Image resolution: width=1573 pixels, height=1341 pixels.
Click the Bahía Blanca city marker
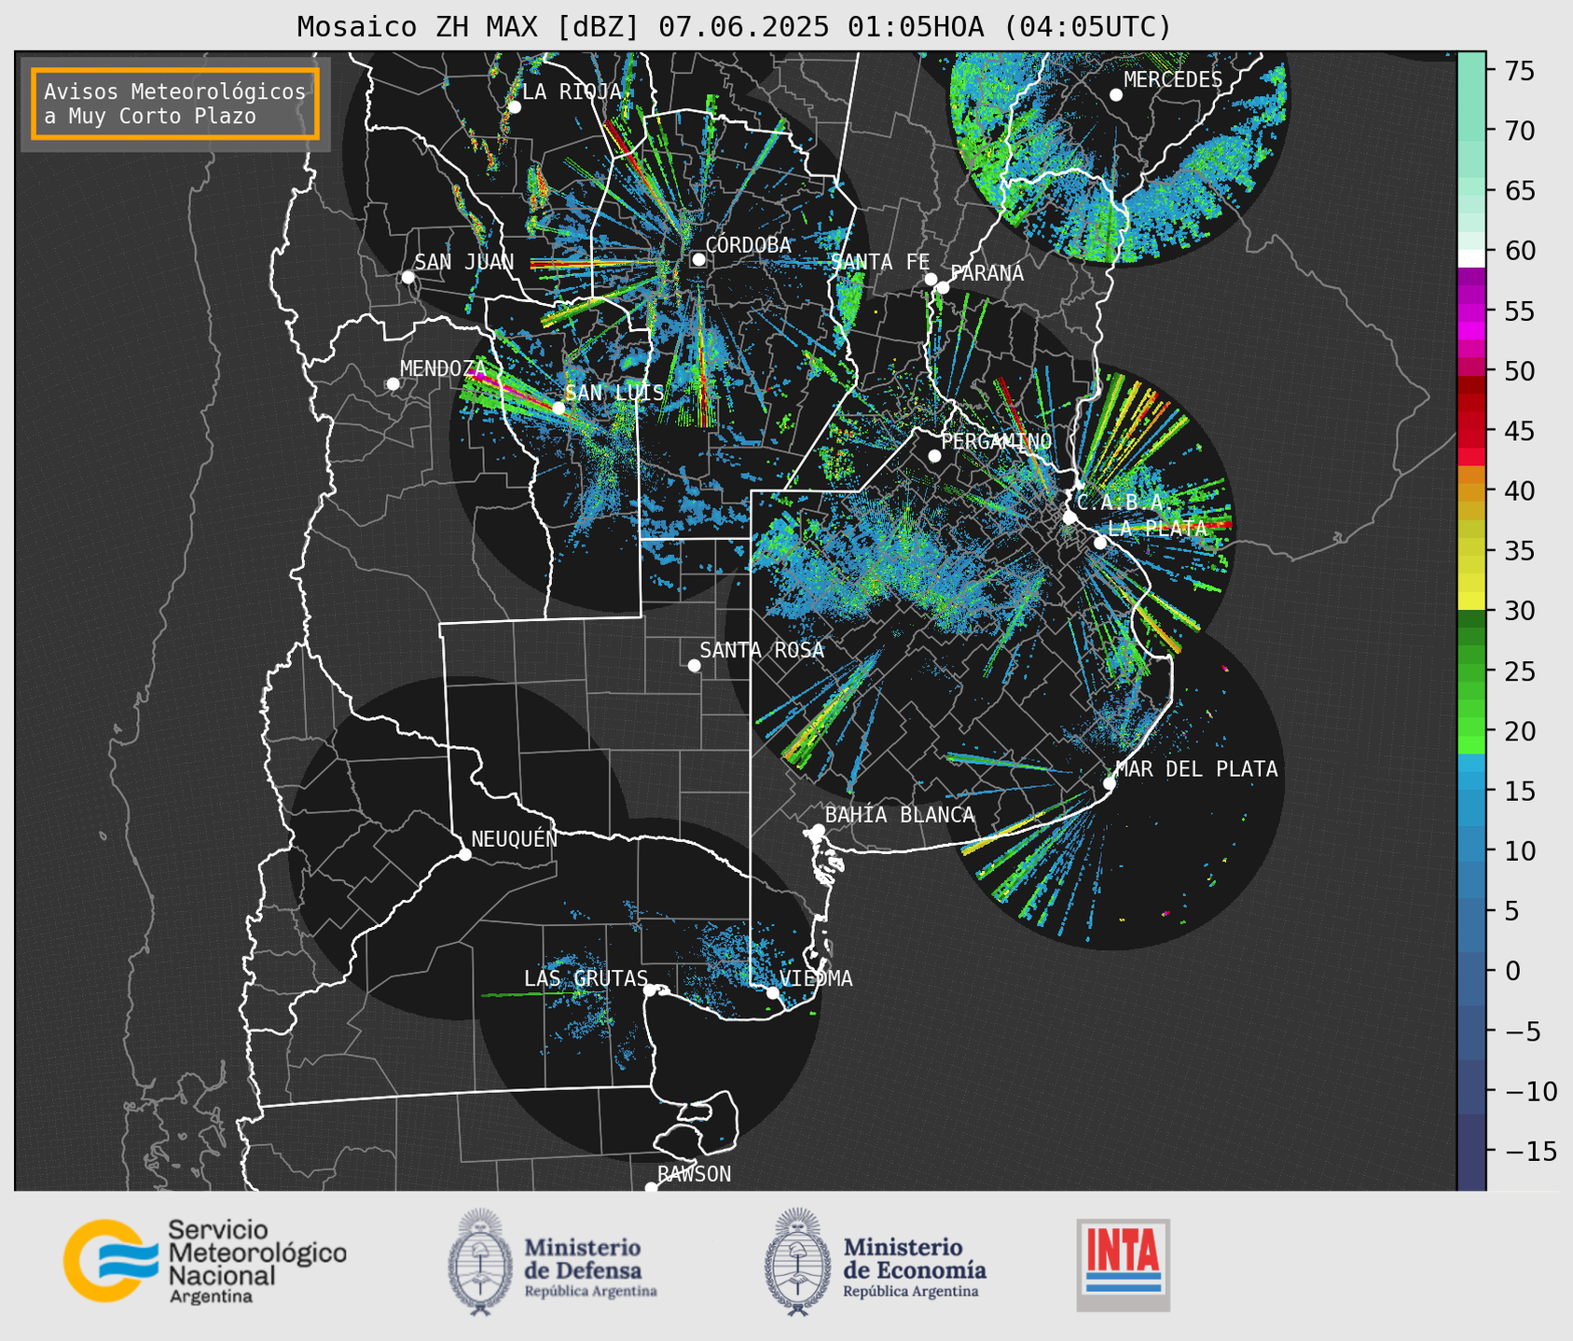pos(818,830)
